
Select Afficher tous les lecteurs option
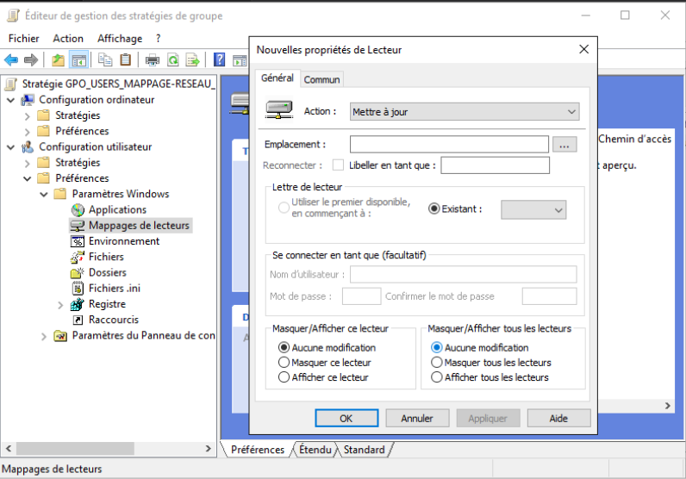[x=436, y=376]
